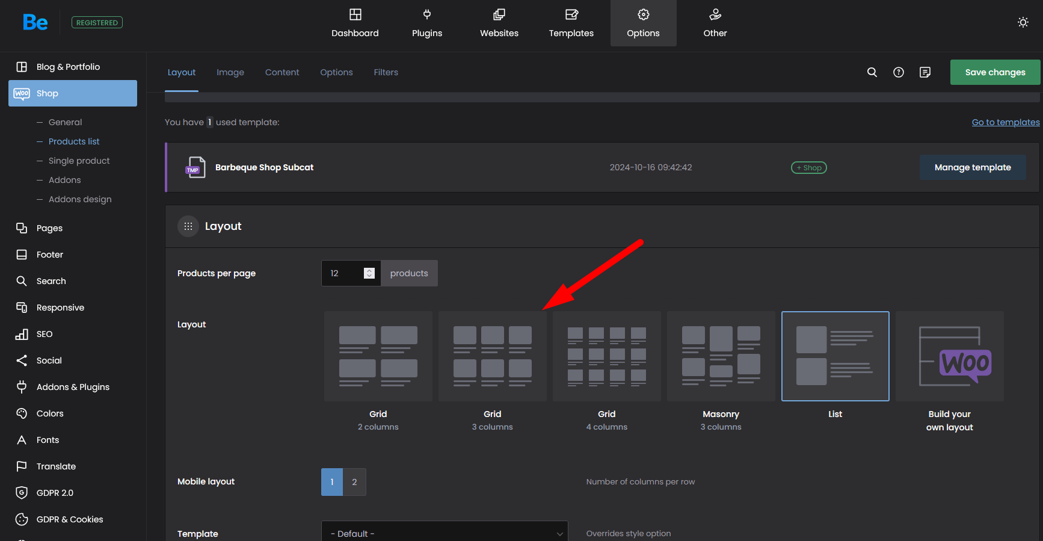Open the help question mark icon
Viewport: 1043px width, 541px height.
899,72
